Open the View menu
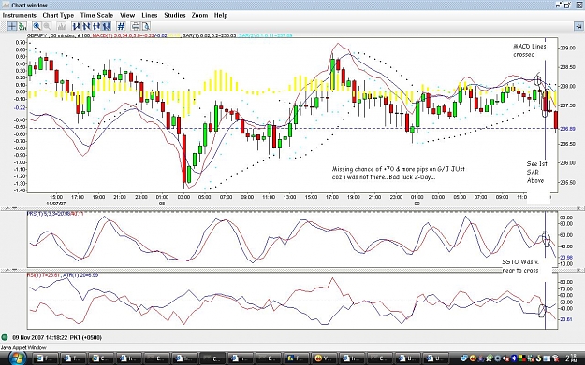This screenshot has width=585, height=365. click(x=127, y=15)
